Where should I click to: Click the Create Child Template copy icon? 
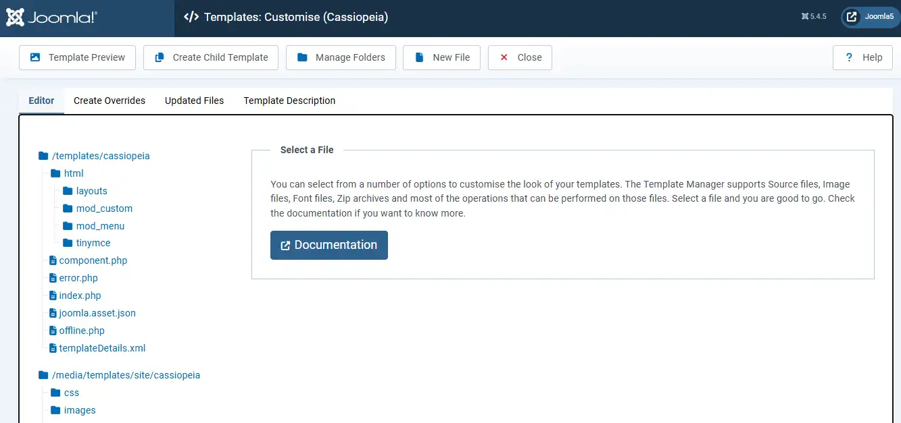pos(160,57)
